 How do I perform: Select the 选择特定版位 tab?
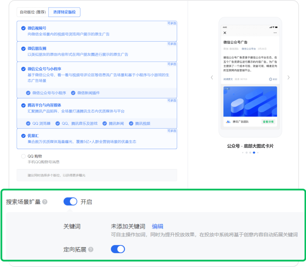pyautogui.click(x=64, y=12)
